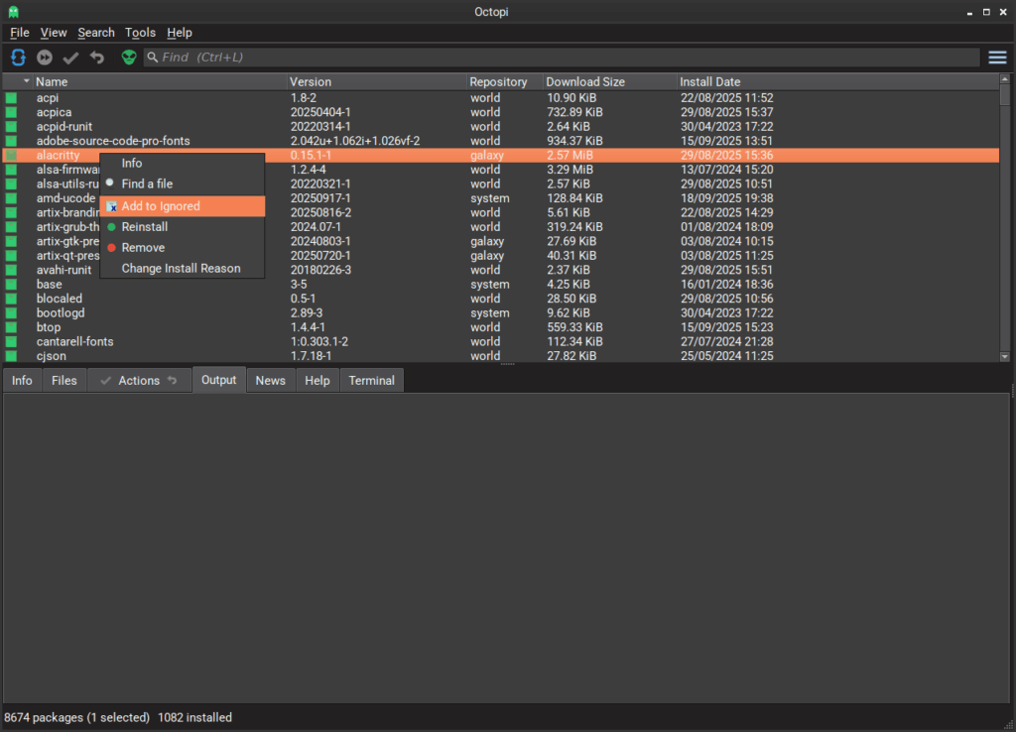The width and height of the screenshot is (1016, 732).
Task: Click the green alien AUR tool icon
Action: coord(129,58)
